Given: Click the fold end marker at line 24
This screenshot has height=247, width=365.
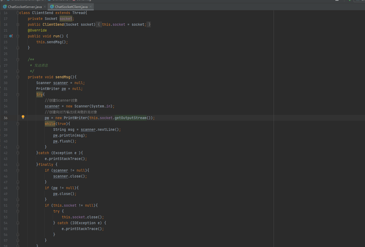Looking at the screenshot, I should [x=18, y=48].
